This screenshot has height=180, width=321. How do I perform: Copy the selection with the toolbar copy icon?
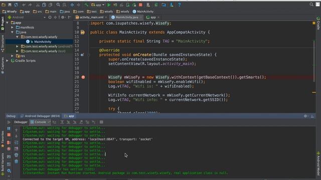(44, 4)
